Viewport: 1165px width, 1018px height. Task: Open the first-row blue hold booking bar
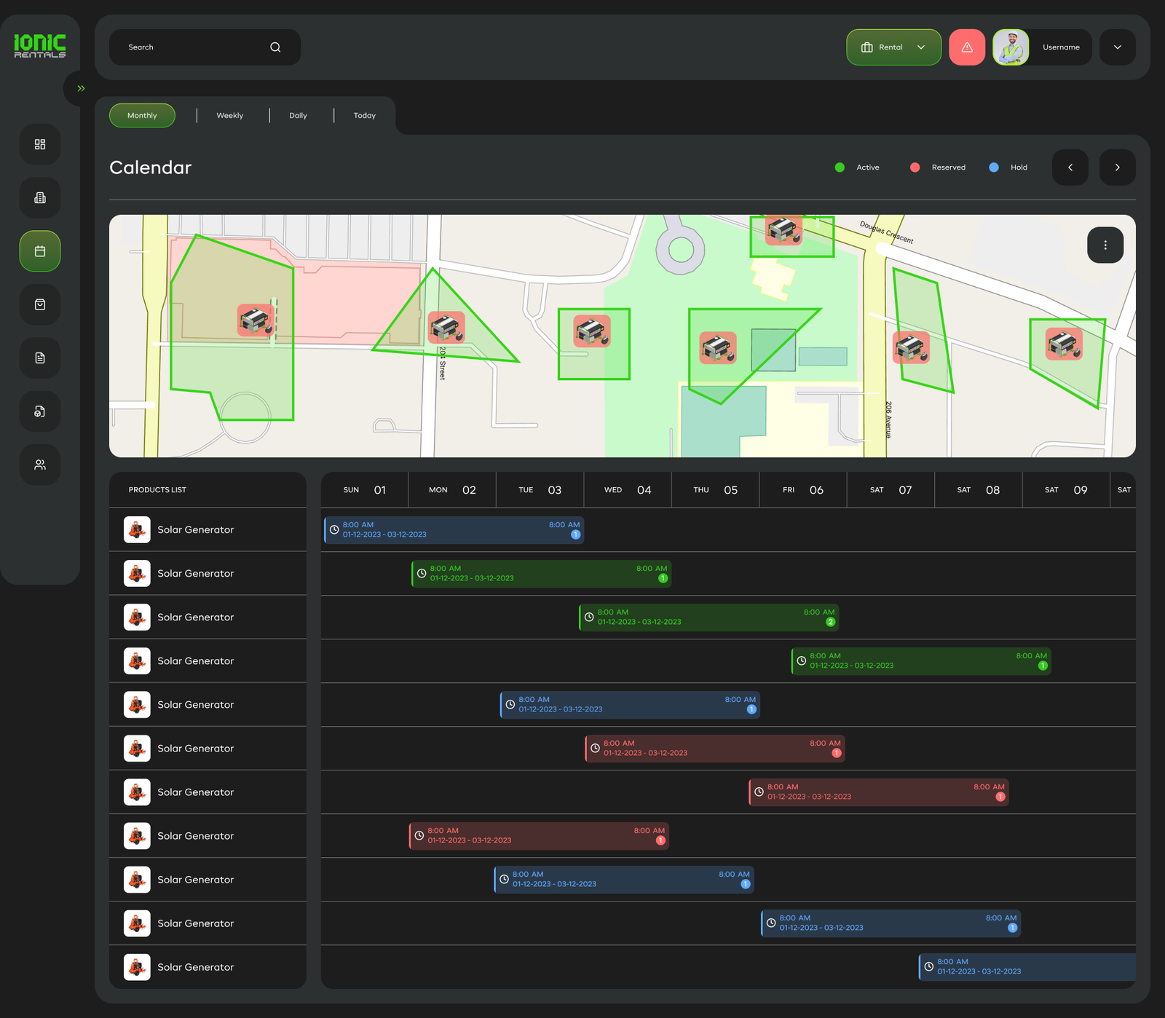point(454,530)
